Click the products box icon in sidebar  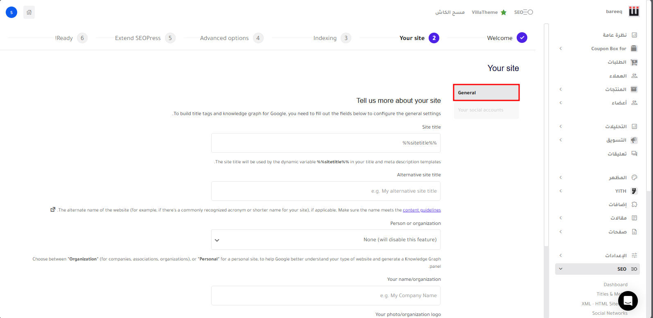pos(634,89)
